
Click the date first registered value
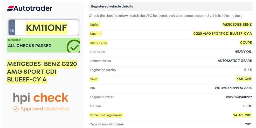point(242,115)
